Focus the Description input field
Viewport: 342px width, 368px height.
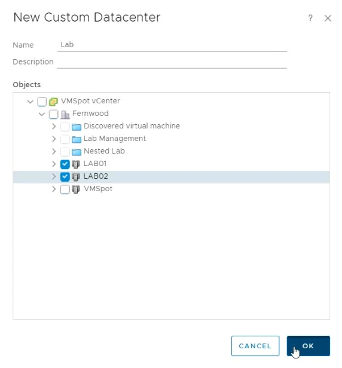coord(172,62)
